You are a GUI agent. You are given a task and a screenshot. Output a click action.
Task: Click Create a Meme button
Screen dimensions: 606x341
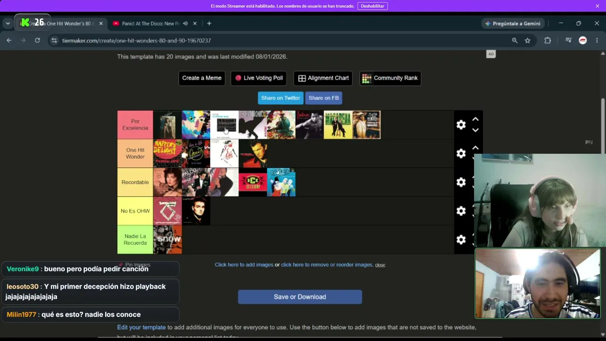tap(202, 78)
